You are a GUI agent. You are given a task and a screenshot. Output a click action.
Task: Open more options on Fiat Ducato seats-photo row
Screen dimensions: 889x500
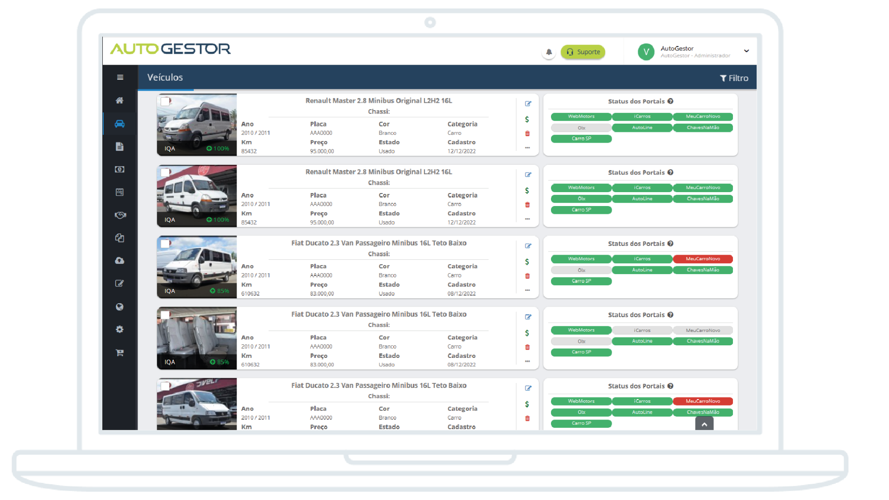coord(527,362)
